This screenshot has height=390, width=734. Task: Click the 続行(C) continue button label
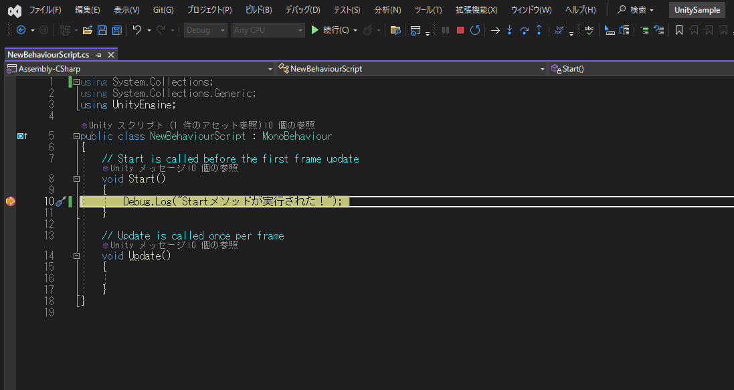(x=336, y=30)
